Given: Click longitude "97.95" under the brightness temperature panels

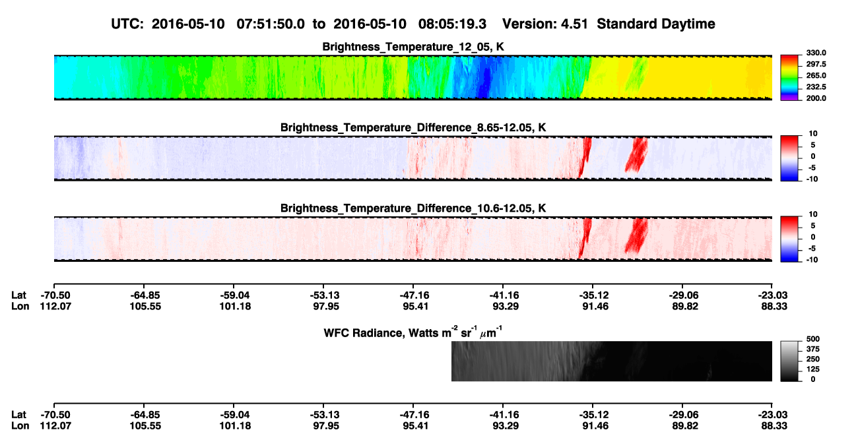Looking at the screenshot, I should click(325, 306).
